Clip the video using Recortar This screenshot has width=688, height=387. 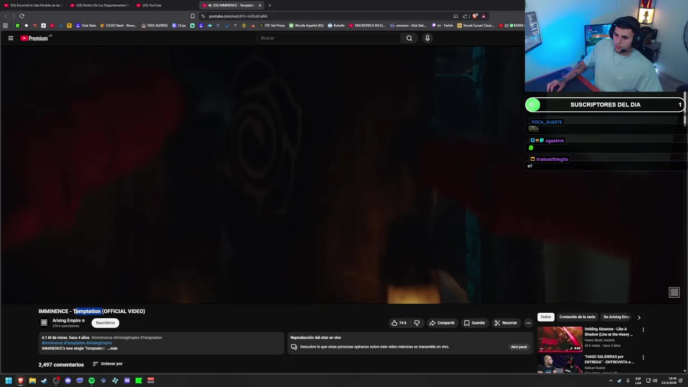(x=506, y=323)
